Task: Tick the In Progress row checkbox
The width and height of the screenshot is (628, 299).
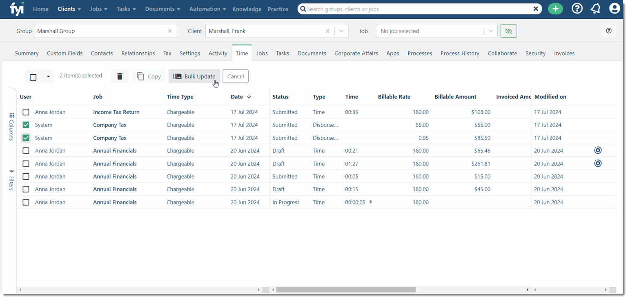Action: tap(26, 202)
